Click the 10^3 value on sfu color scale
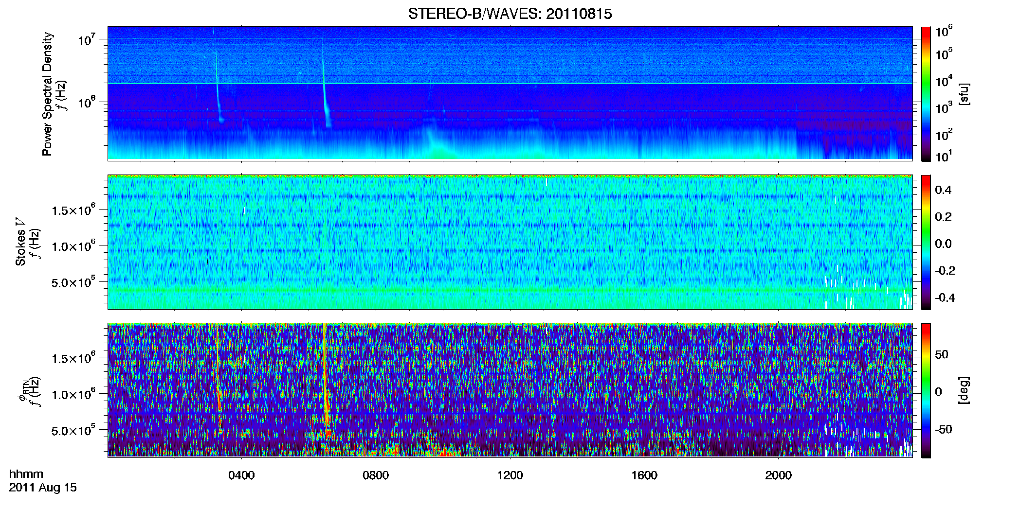The height and width of the screenshot is (525, 1020). click(x=944, y=107)
